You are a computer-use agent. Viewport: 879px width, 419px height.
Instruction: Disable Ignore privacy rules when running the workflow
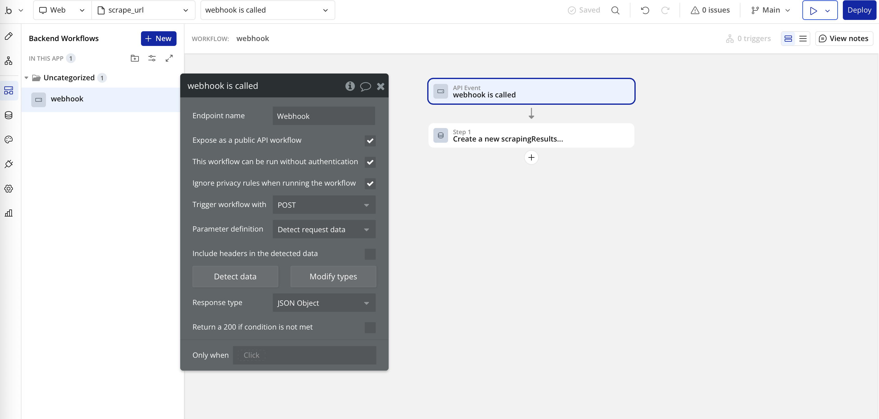point(370,183)
